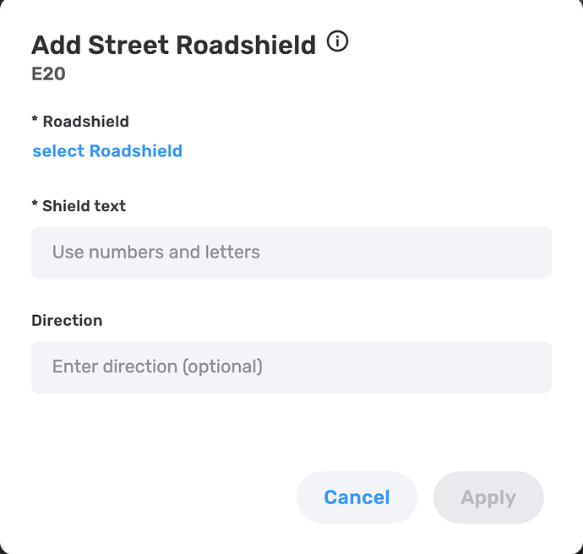Click the Add Street Roadshield title
583x554 pixels.
click(x=173, y=45)
